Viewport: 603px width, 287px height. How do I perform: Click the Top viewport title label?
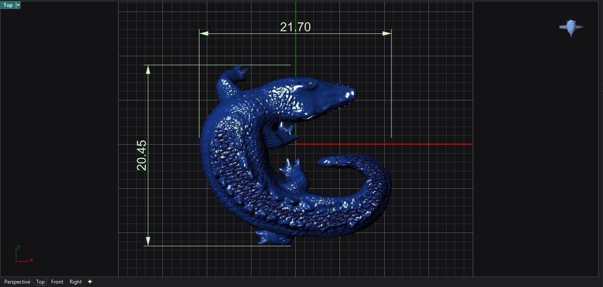[8, 5]
